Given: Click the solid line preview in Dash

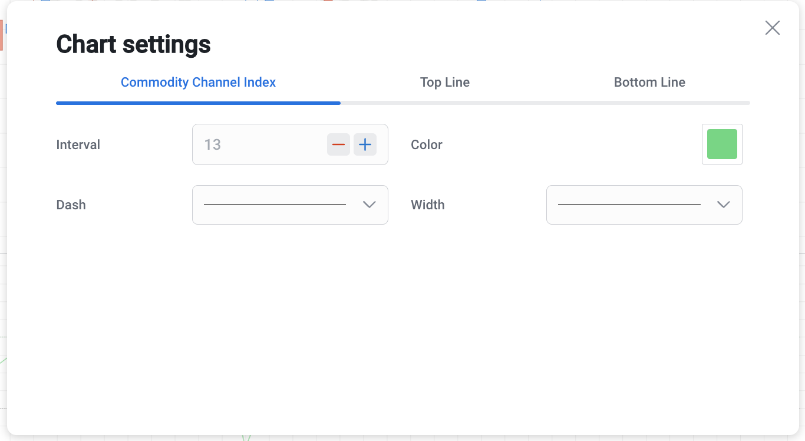Looking at the screenshot, I should tap(275, 205).
